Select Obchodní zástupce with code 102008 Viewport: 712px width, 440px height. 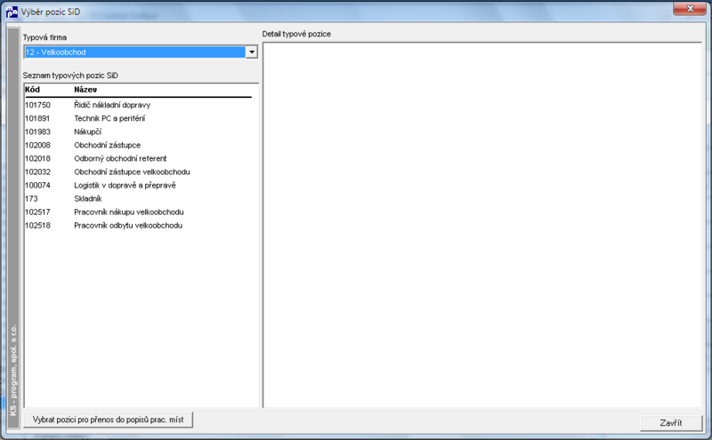click(x=138, y=145)
